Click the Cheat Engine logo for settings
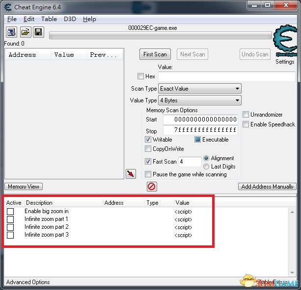This screenshot has width=301, height=290. click(x=285, y=41)
